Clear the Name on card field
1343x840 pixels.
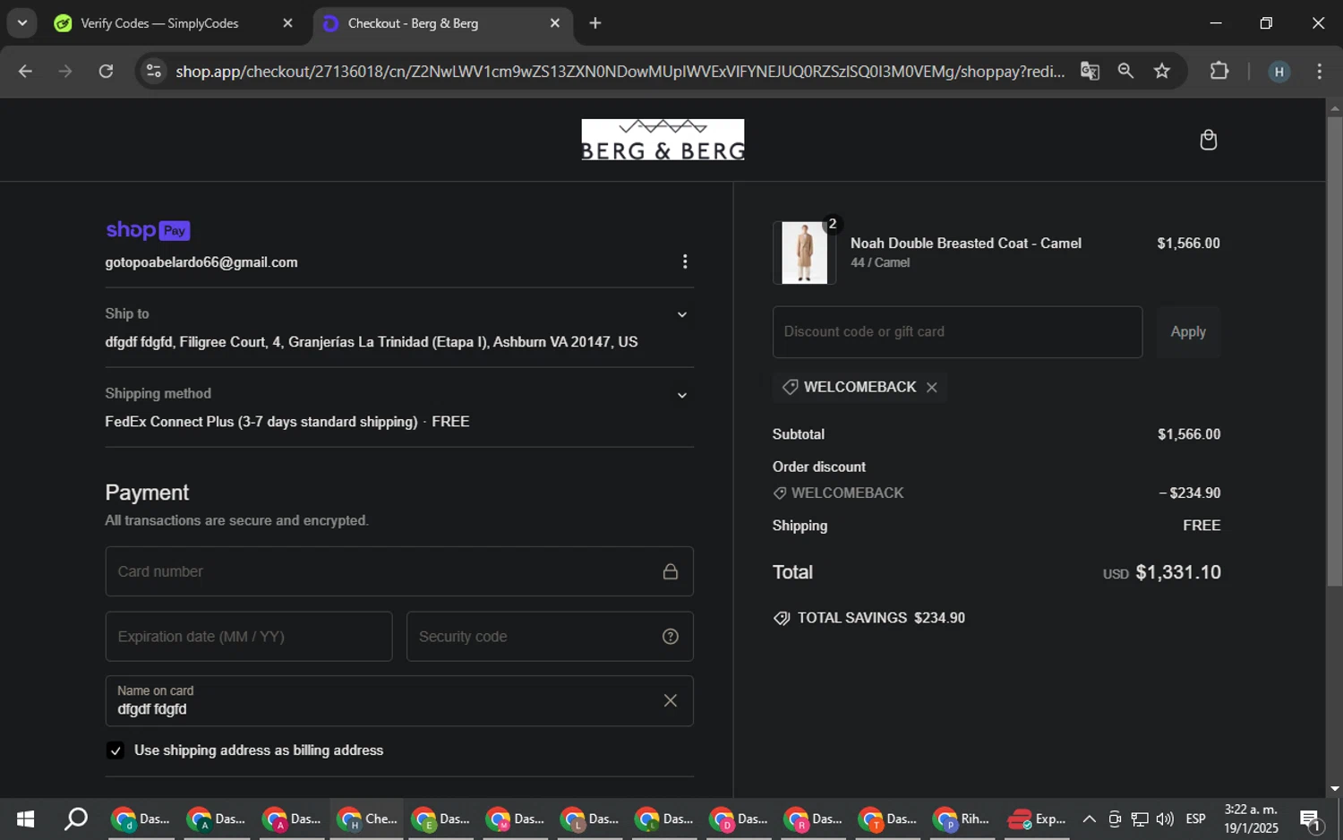coord(670,700)
